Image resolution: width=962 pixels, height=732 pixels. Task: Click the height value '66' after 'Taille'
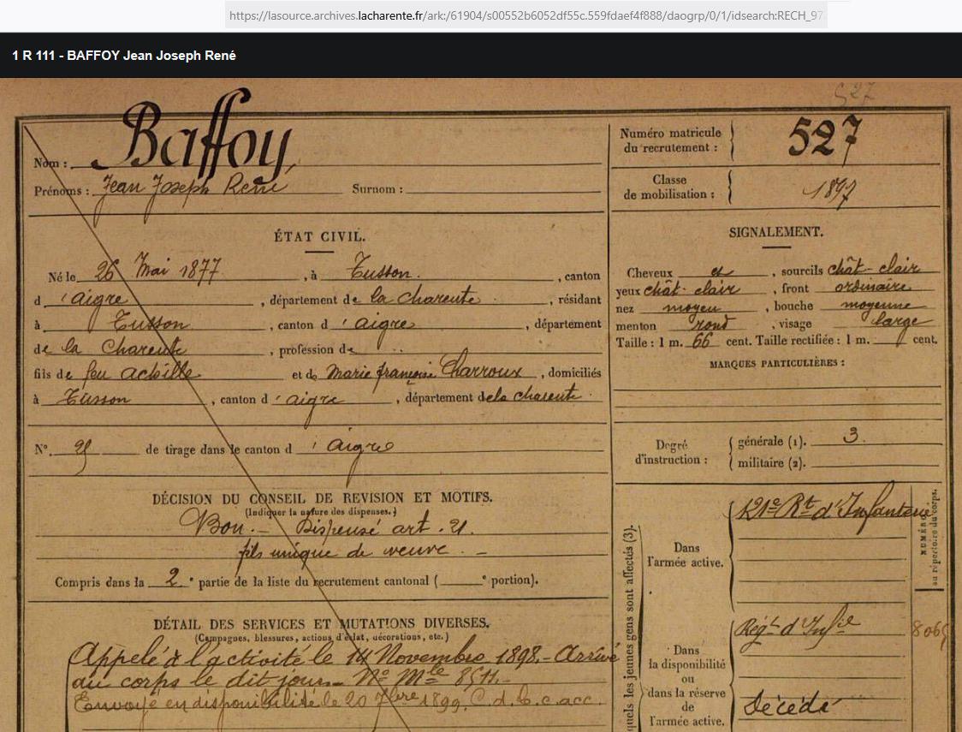pos(702,341)
